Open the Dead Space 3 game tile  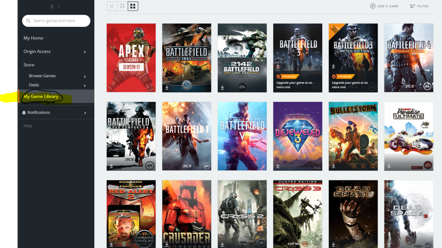pos(409,214)
